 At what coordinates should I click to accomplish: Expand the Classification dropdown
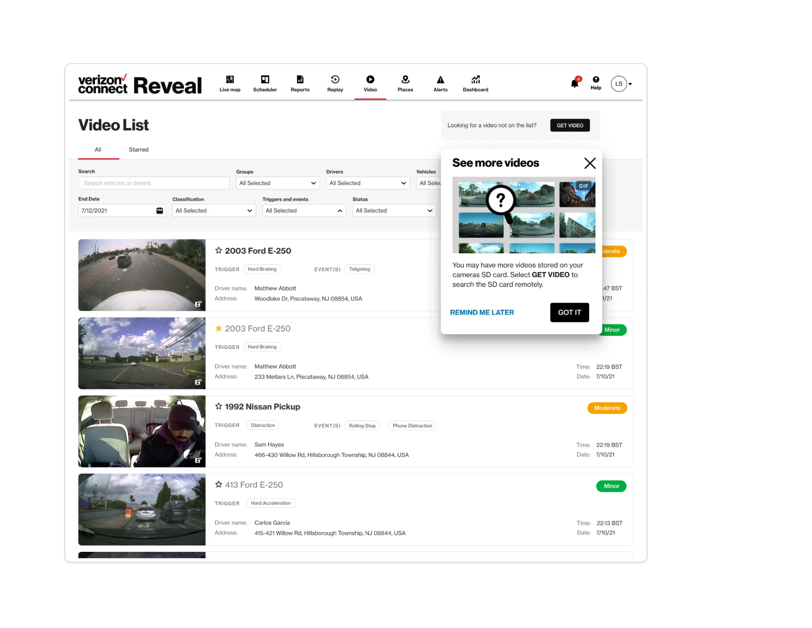tap(214, 211)
